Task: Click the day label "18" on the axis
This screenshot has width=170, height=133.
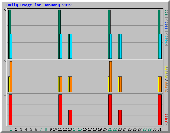Action: 95,129
